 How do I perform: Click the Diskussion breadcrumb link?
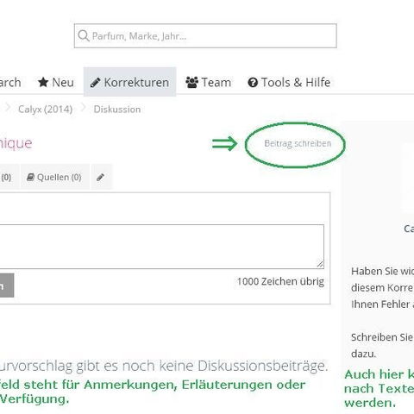pyautogui.click(x=117, y=110)
